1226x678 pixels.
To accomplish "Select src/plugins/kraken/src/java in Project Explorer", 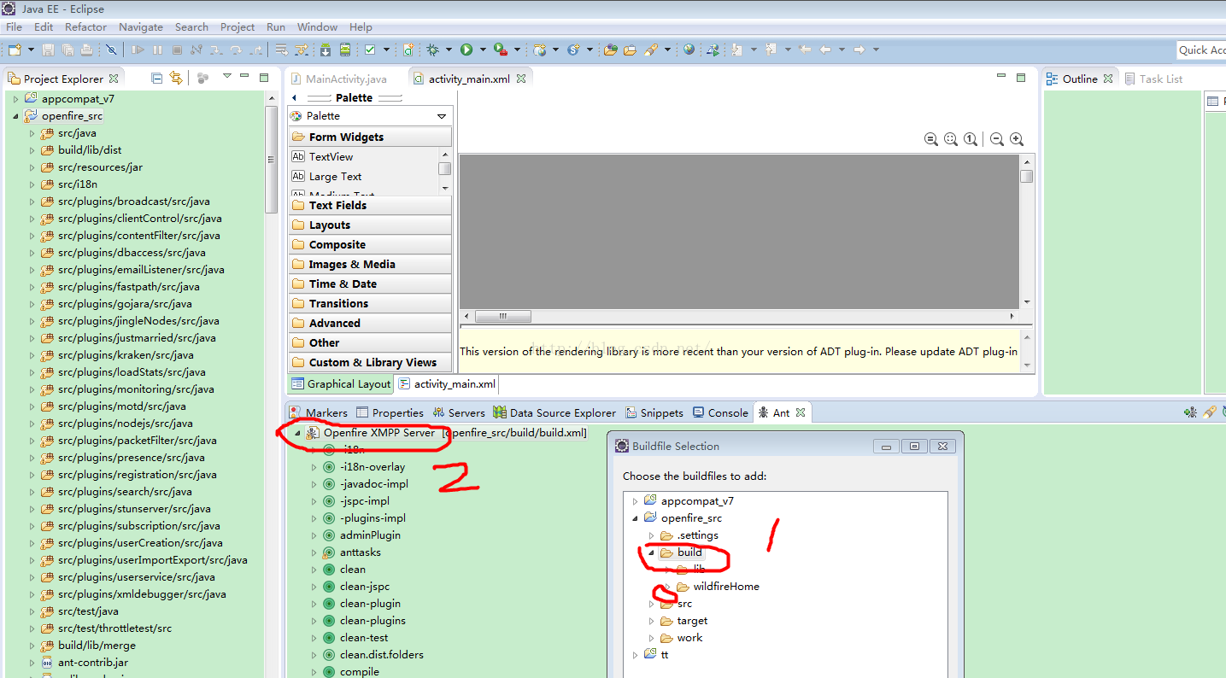I will 126,354.
